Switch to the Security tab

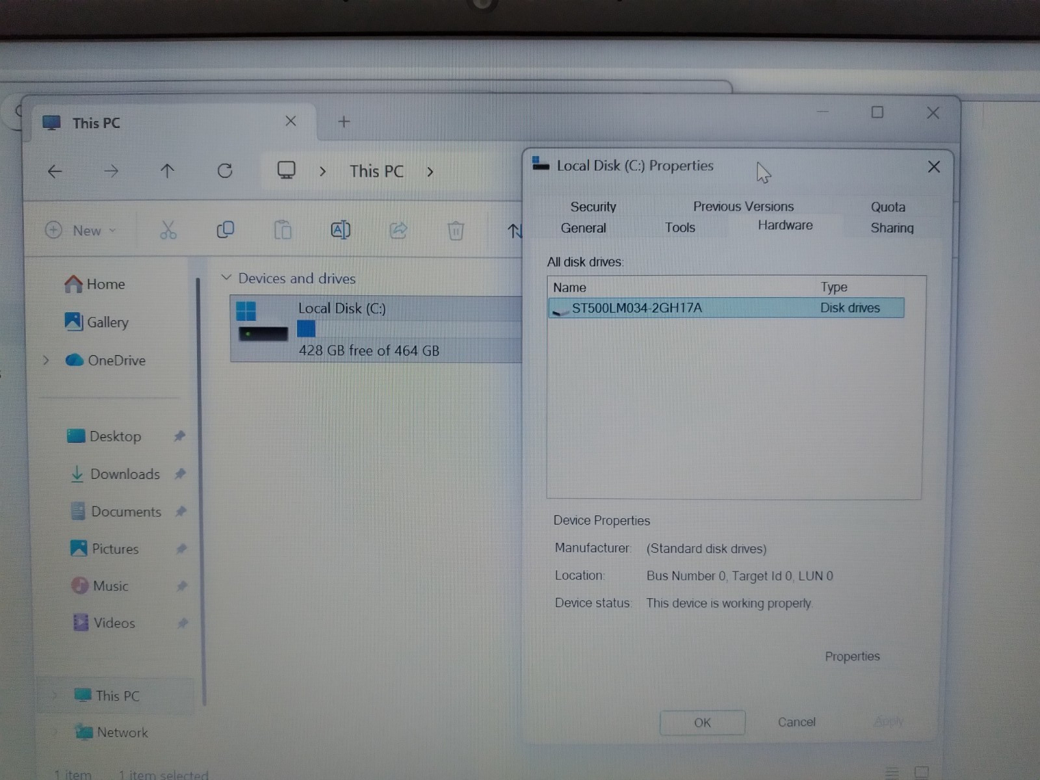coord(593,207)
